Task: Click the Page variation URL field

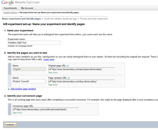Action: 81,81
